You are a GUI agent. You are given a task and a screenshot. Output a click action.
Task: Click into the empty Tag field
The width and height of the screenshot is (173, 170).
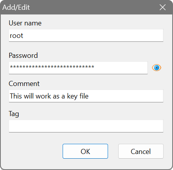coord(86,126)
